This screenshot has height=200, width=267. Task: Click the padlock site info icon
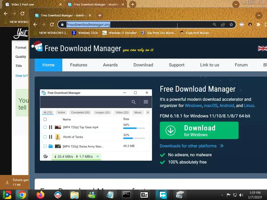[62, 24]
